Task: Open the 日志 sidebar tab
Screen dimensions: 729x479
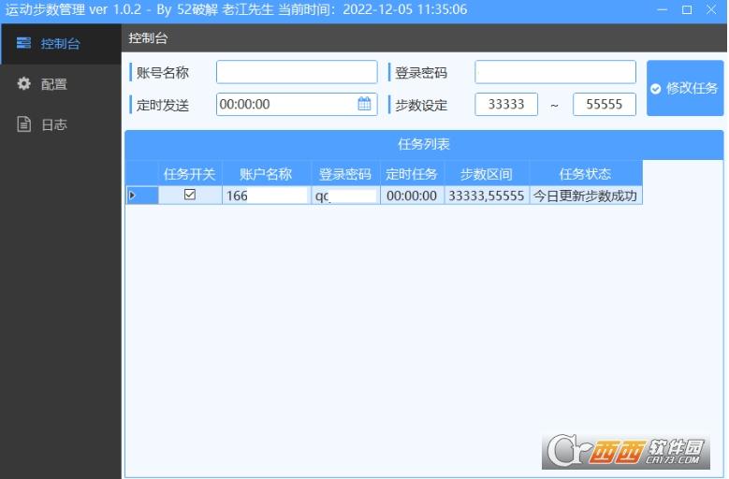Action: click(x=61, y=124)
